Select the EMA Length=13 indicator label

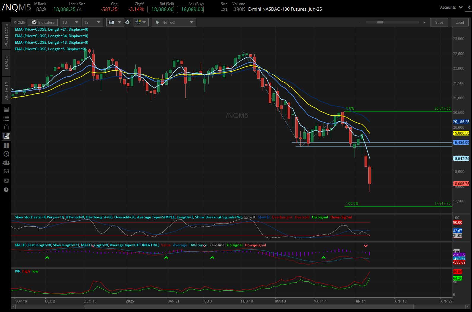51,42
